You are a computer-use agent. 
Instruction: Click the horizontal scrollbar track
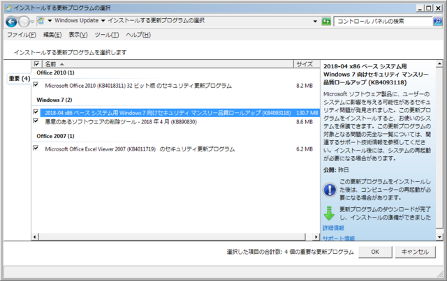[x=173, y=237]
